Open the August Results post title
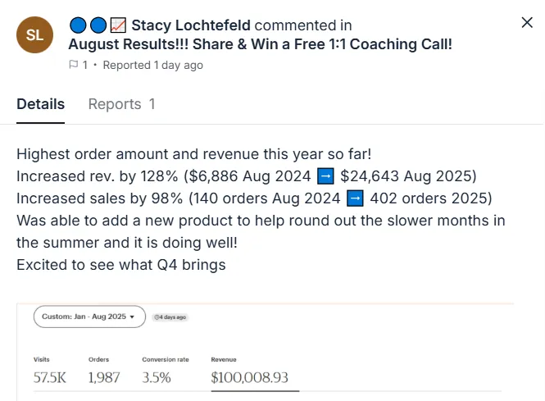This screenshot has height=401, width=545. [x=260, y=44]
